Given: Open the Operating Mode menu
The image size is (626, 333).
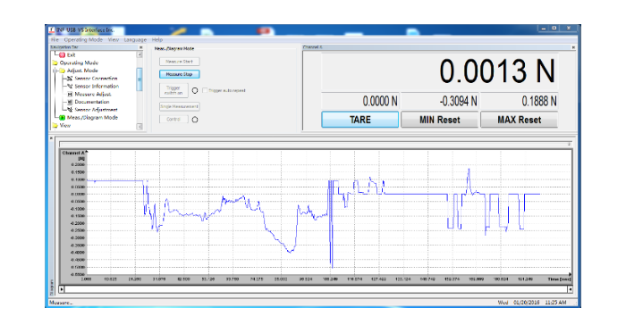Looking at the screenshot, I should 83,40.
